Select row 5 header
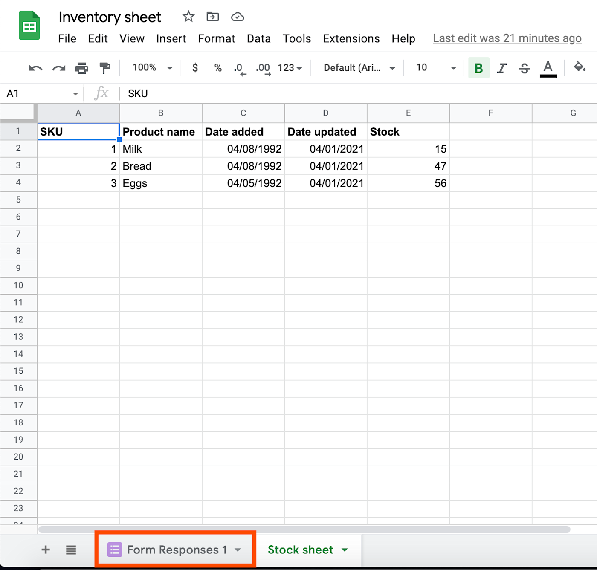 pos(18,200)
